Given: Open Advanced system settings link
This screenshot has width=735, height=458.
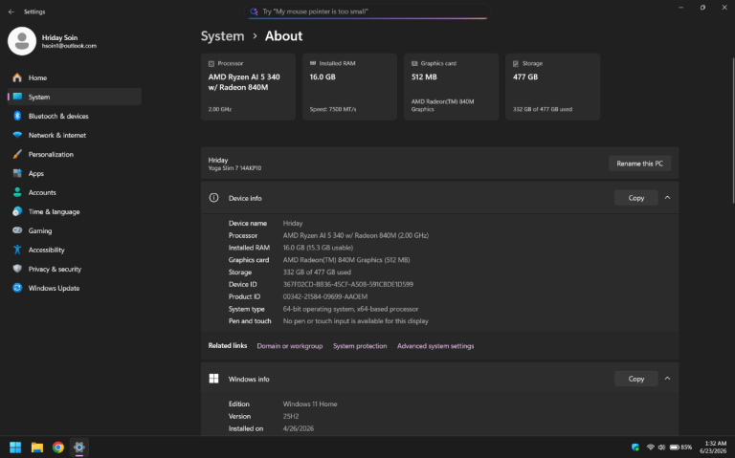Looking at the screenshot, I should [x=435, y=345].
